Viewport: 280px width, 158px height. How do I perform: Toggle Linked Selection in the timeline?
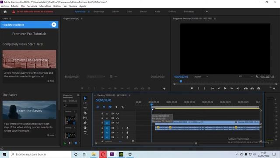pos(110,107)
